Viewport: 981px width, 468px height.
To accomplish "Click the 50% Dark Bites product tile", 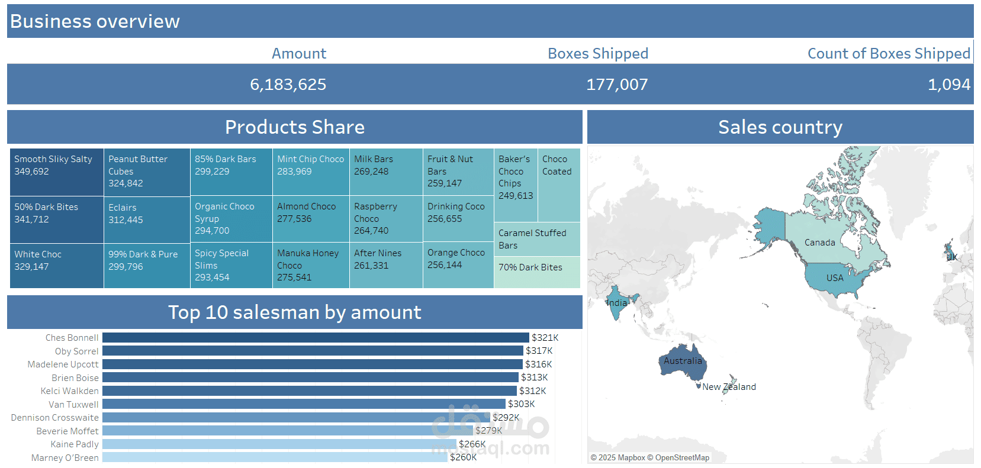I will coord(57,220).
